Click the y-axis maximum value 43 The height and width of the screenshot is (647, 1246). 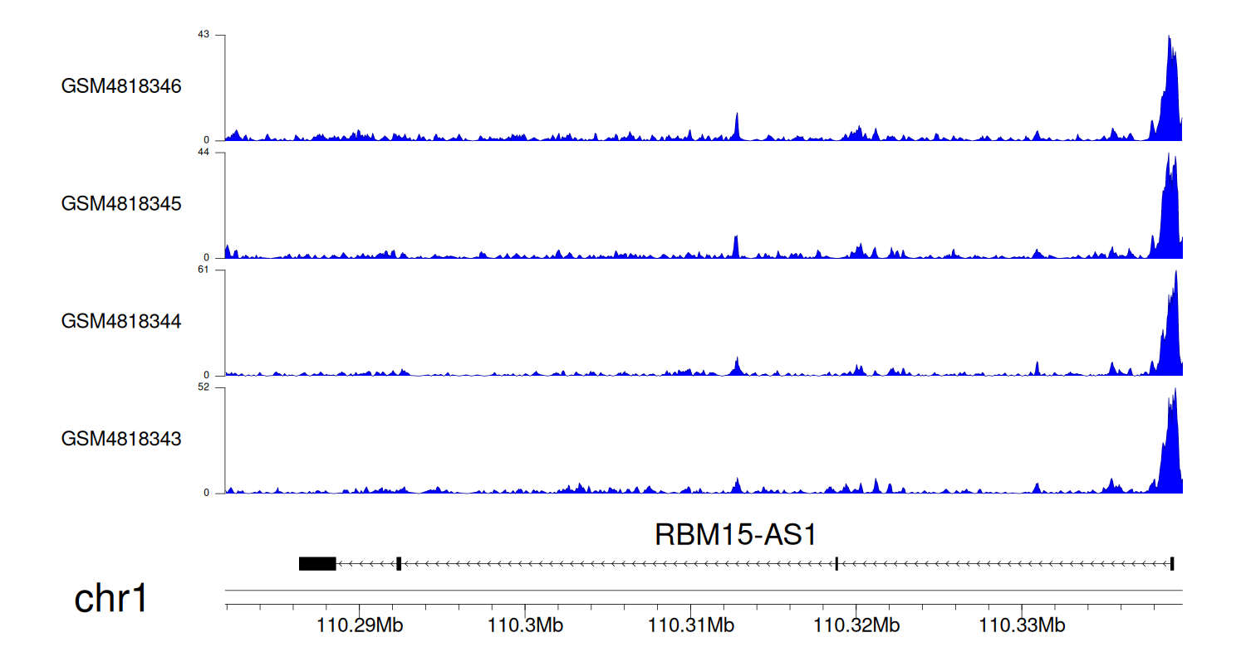click(203, 35)
